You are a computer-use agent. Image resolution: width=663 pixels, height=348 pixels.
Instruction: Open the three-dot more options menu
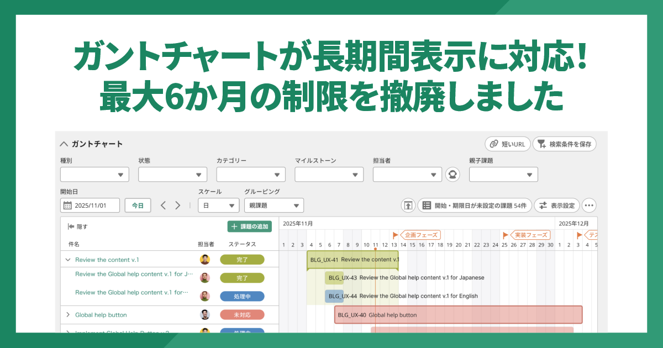pyautogui.click(x=588, y=205)
